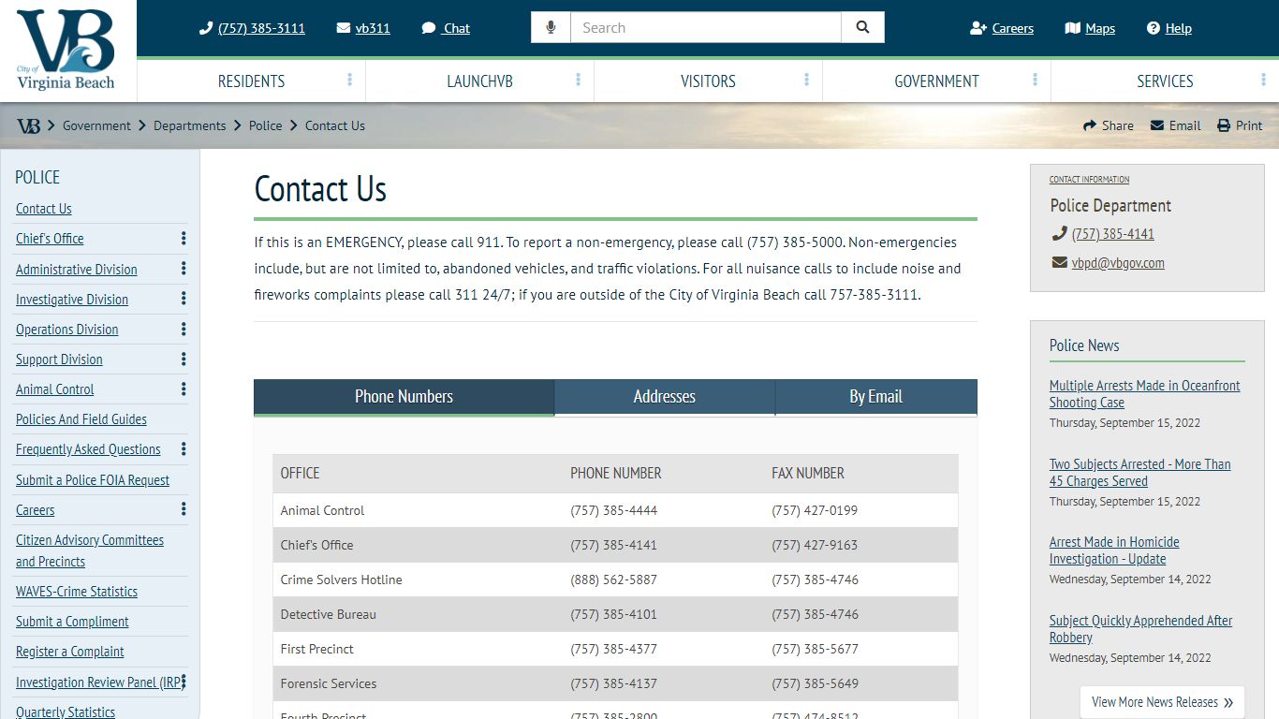Open Contact Us in the sidebar
The image size is (1279, 719).
pyautogui.click(x=44, y=209)
